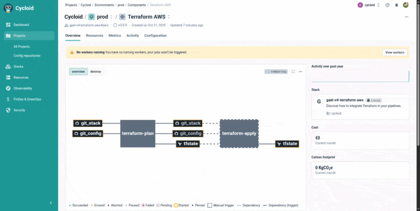Screen dimensions: 420x211
Task: Open the cycloid organization switcher
Action: (x=369, y=5)
